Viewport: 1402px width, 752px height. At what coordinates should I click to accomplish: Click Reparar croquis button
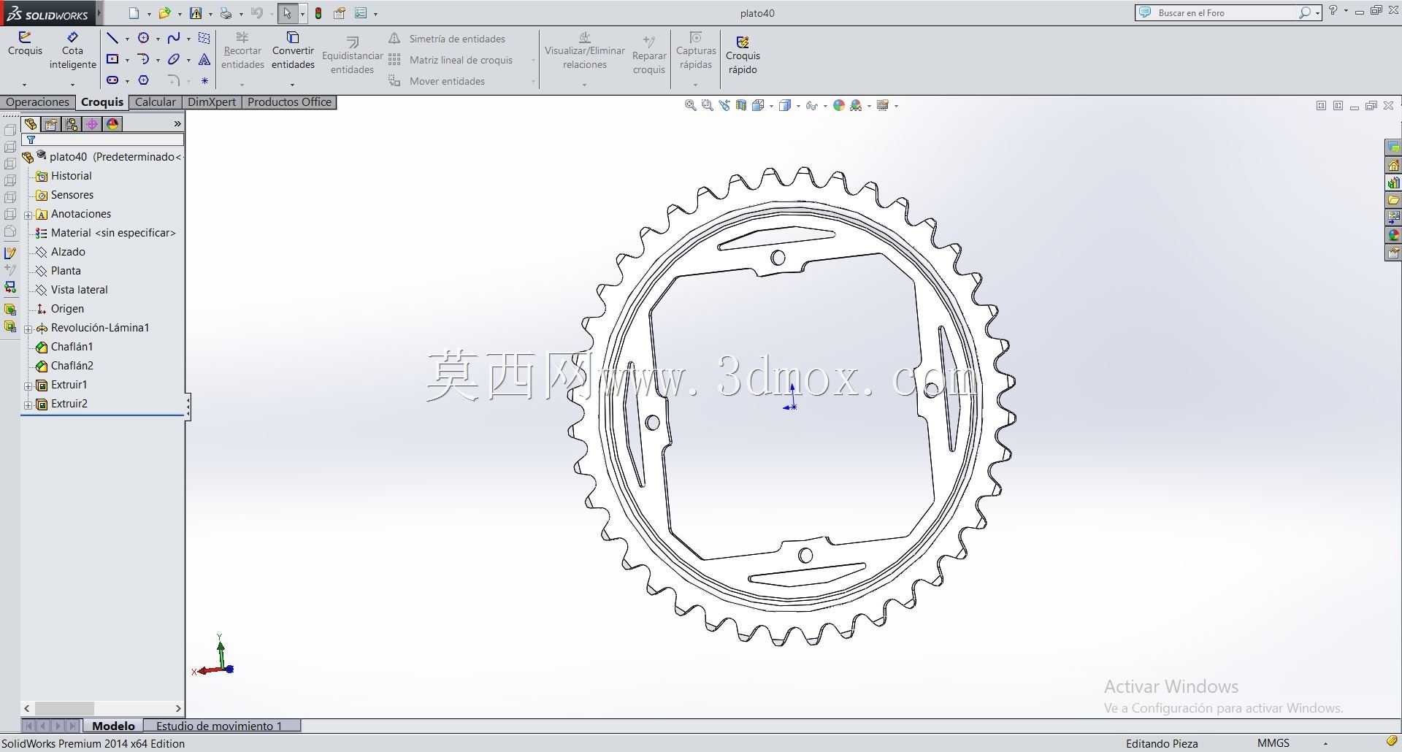(x=649, y=55)
